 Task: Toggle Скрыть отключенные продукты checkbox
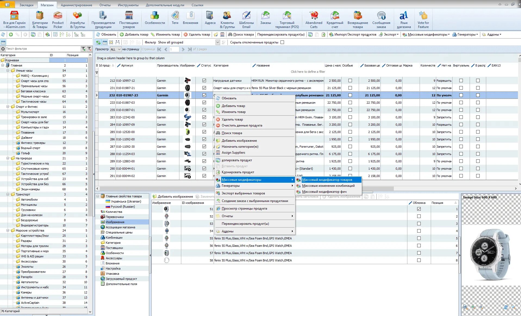click(282, 42)
